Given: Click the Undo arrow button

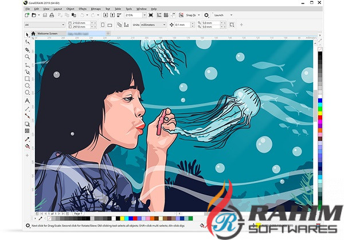Looking at the screenshot, I should click(x=82, y=15).
